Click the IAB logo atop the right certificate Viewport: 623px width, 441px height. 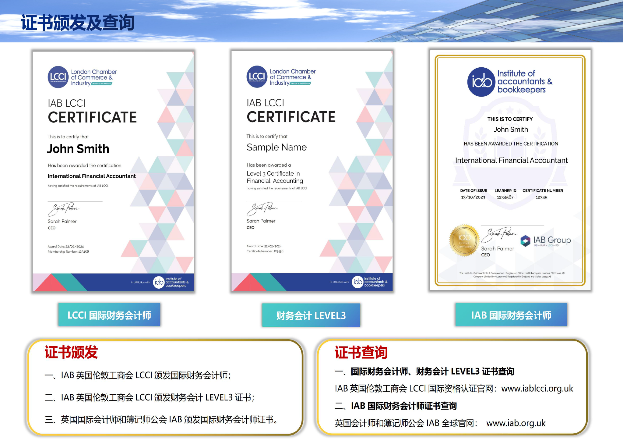[x=510, y=82]
